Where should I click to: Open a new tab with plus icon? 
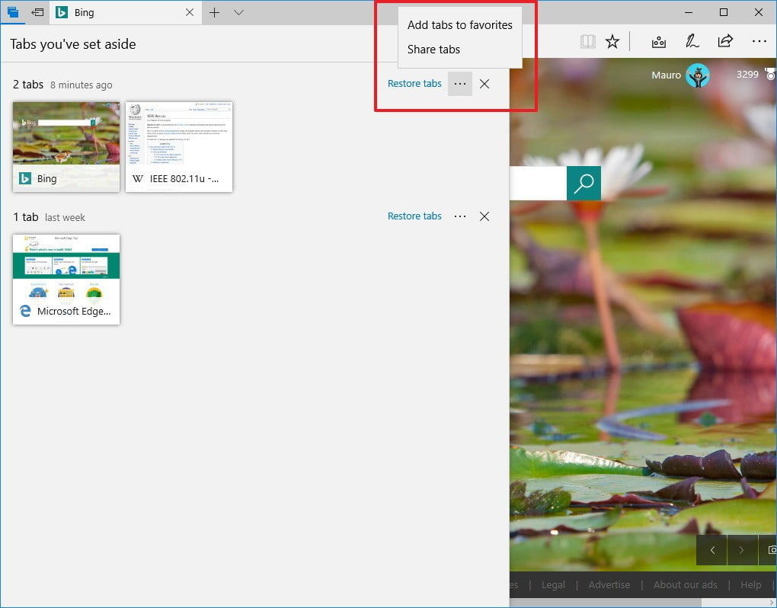point(215,12)
